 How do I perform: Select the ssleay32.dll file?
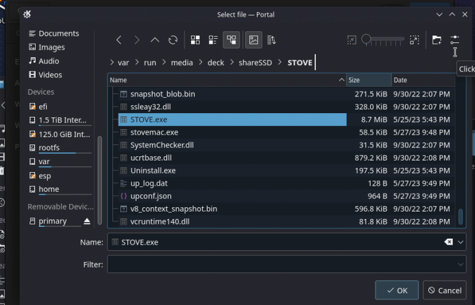point(151,107)
